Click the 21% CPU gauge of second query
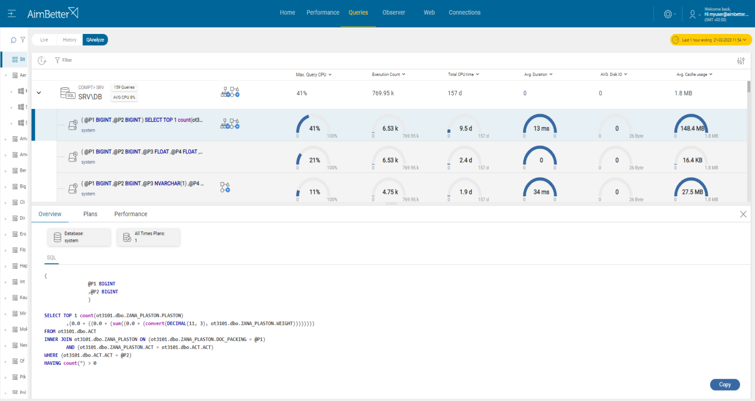Image resolution: width=755 pixels, height=401 pixels. coord(314,158)
